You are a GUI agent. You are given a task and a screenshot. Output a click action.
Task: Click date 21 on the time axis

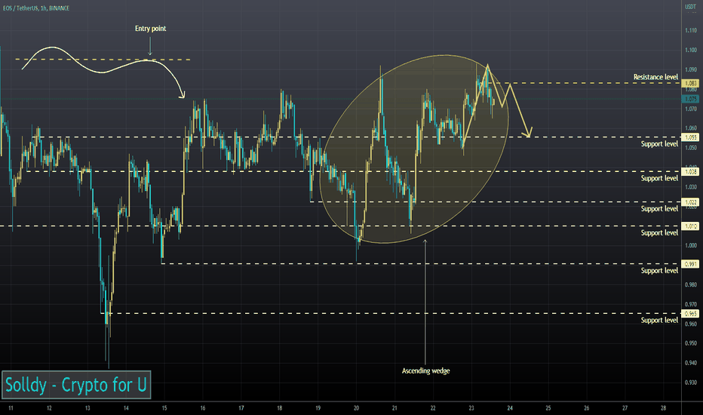[x=394, y=408]
